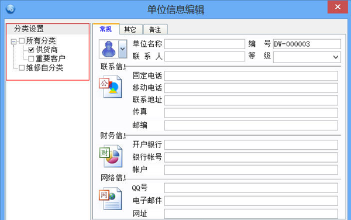
Task: Click the blue user avatar icon
Action: coord(109,49)
